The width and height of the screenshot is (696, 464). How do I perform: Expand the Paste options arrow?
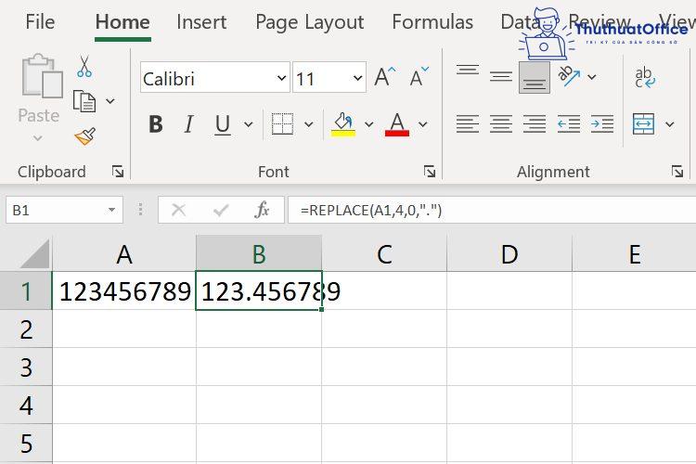coord(38,138)
